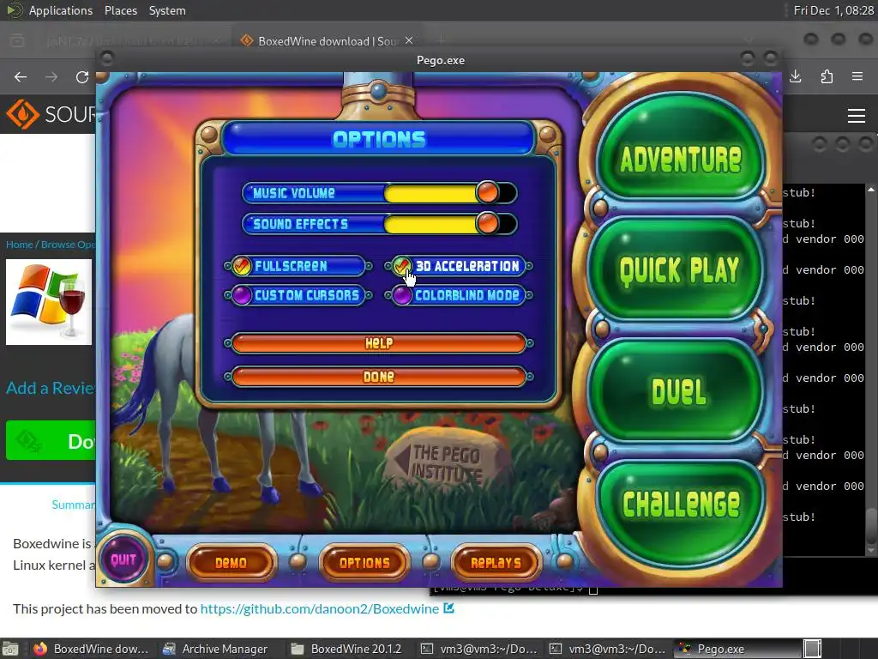Reload the browser page

[x=82, y=76]
